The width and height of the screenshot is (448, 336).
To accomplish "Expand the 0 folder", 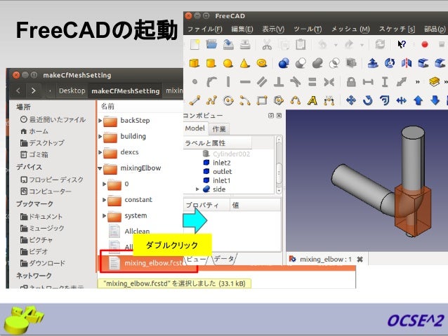I will click(x=105, y=184).
